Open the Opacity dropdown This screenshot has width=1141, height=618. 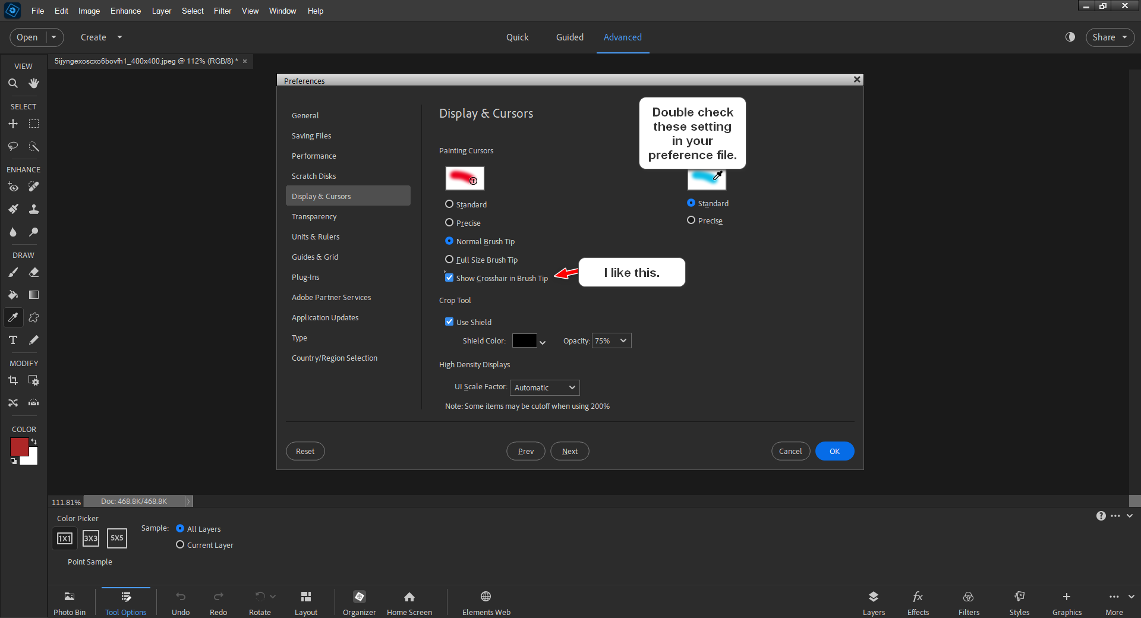click(611, 340)
